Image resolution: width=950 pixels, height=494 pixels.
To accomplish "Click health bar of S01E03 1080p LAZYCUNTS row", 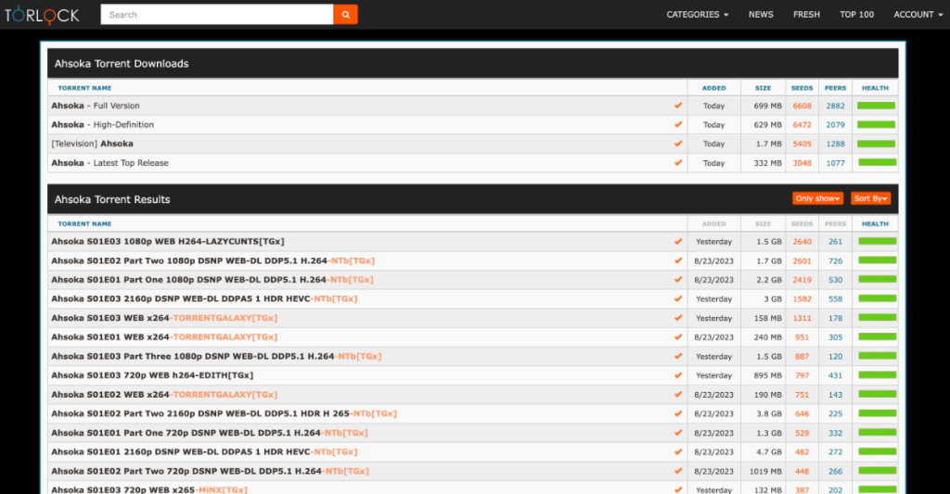I will [878, 242].
